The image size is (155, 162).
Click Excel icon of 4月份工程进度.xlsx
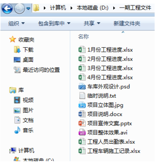click(82, 77)
